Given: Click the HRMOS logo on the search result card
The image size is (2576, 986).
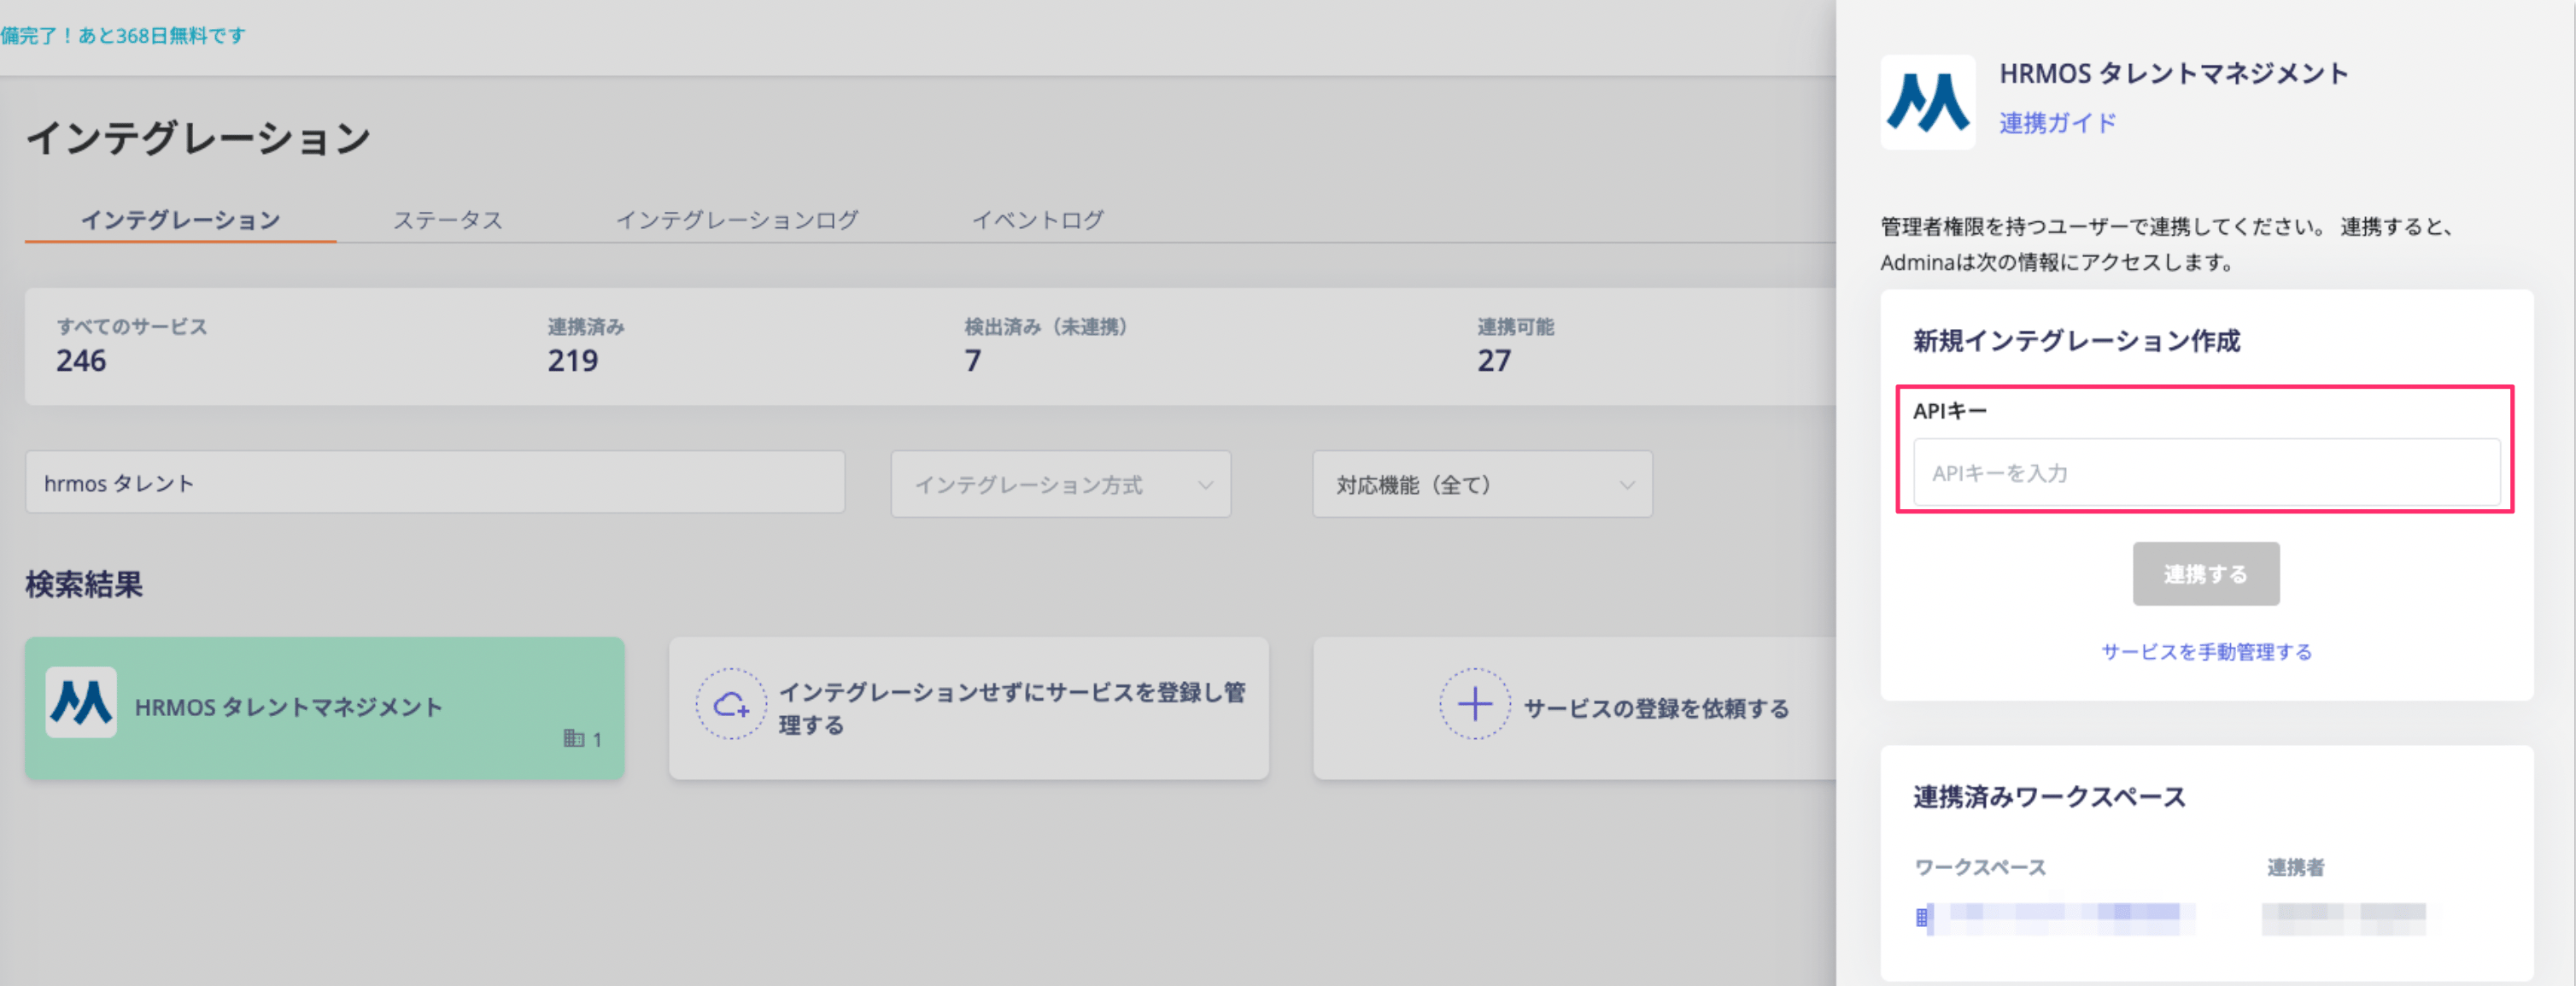Looking at the screenshot, I should [81, 702].
